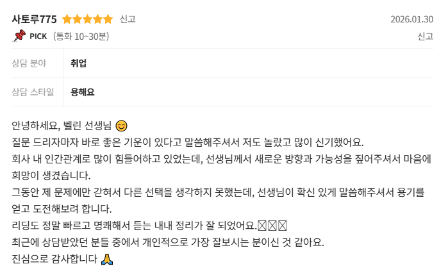Click the first yellow rating star
448x273 pixels.
67,19
